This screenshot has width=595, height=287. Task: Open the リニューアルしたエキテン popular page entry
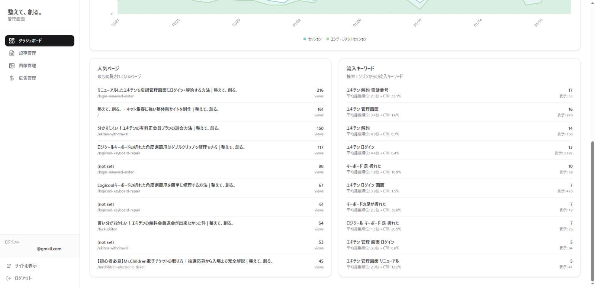pyautogui.click(x=167, y=90)
